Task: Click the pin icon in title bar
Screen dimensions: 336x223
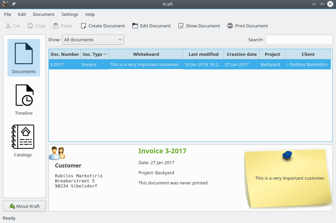Action: tap(14, 4)
